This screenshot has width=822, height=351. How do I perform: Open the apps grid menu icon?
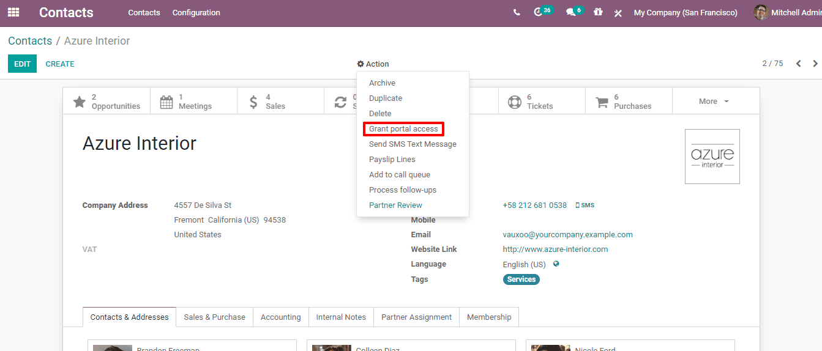coord(13,12)
